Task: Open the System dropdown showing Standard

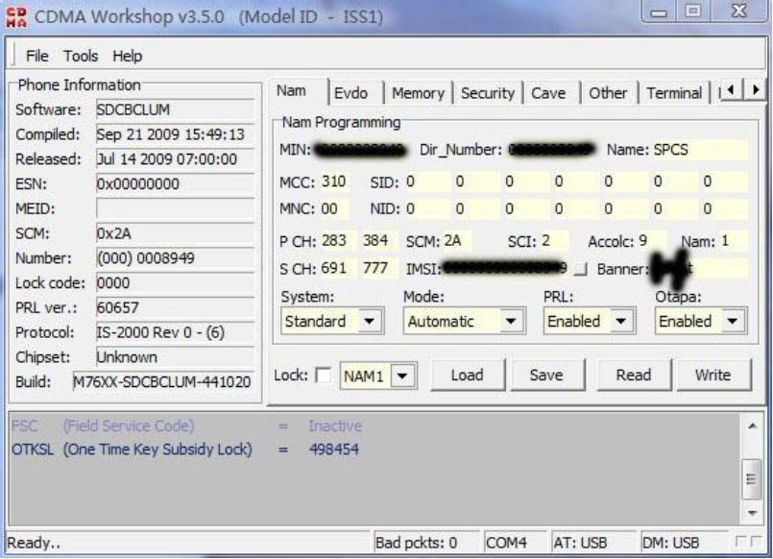Action: [x=332, y=322]
